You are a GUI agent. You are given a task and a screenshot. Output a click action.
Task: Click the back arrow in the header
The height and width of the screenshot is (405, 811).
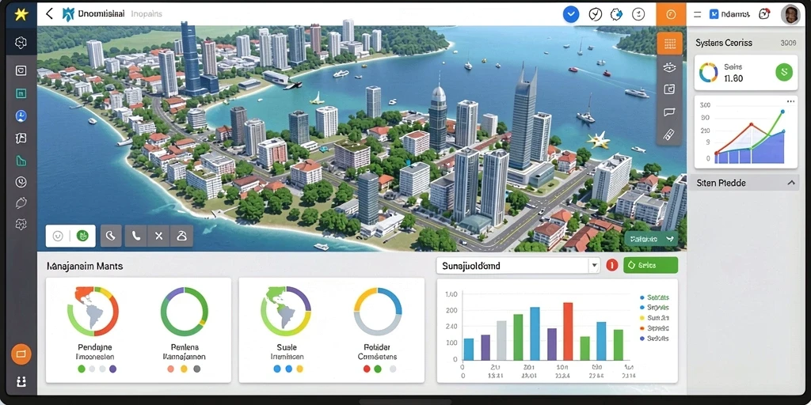click(x=49, y=13)
